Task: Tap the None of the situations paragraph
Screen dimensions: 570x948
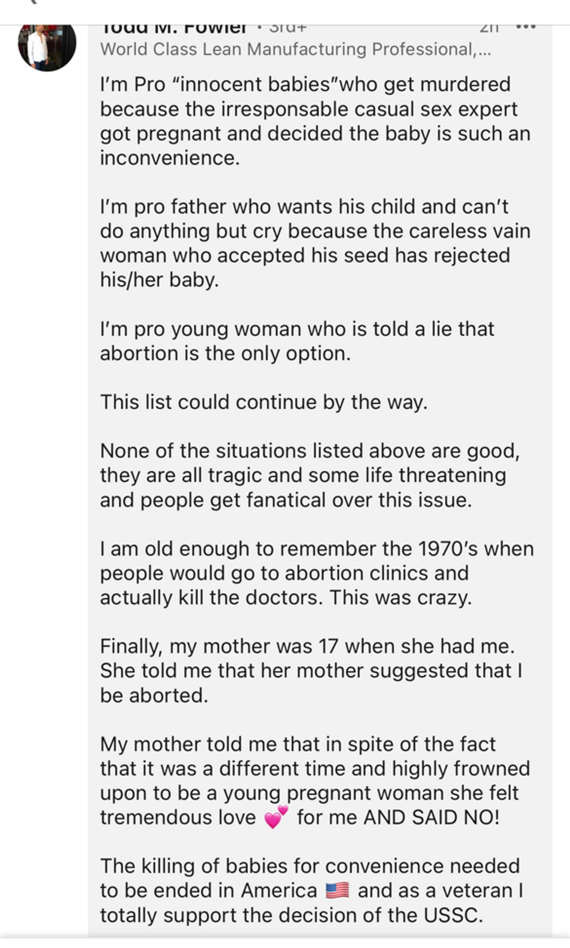Action: (310, 475)
